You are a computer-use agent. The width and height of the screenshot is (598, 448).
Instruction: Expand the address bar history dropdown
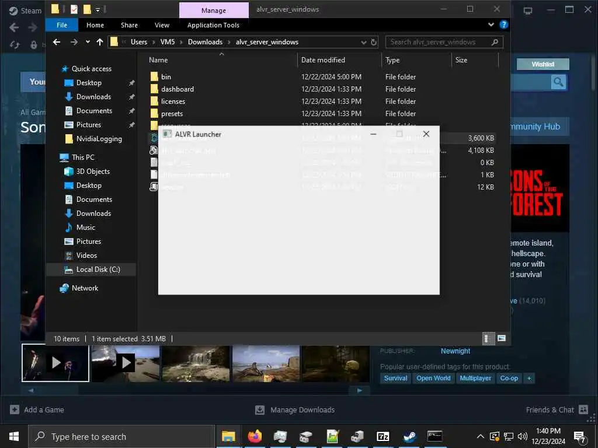364,42
